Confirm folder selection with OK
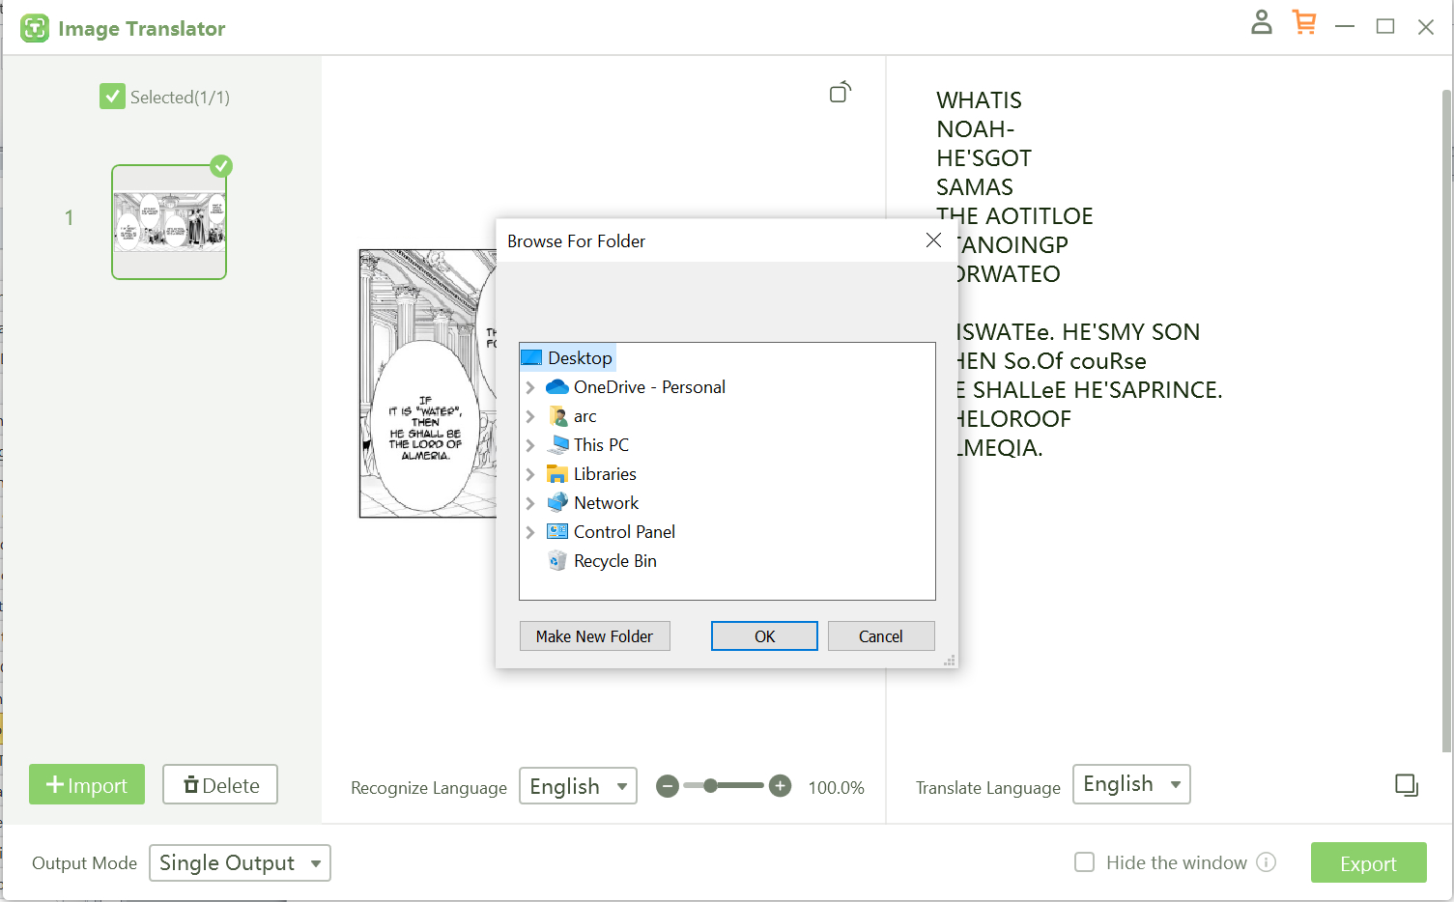The width and height of the screenshot is (1454, 902). [x=763, y=635]
